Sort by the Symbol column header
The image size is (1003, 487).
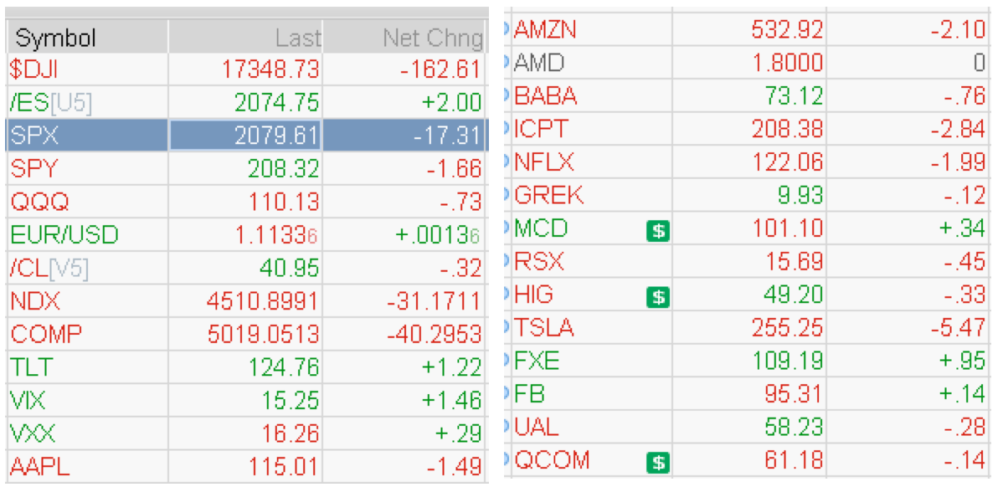pos(55,38)
